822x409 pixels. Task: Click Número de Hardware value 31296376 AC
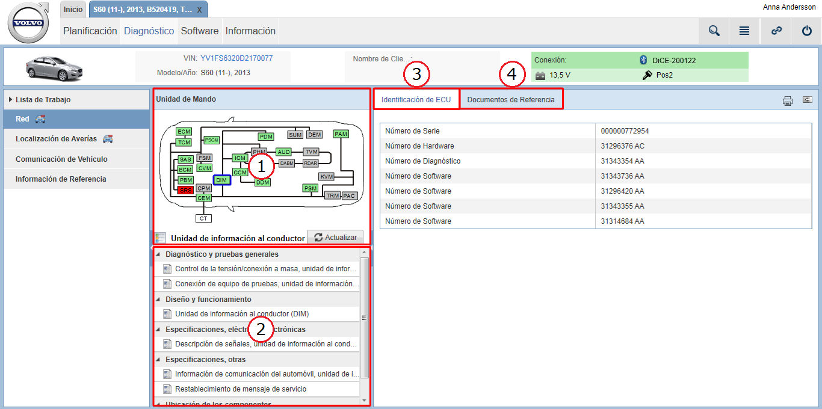[x=623, y=146]
